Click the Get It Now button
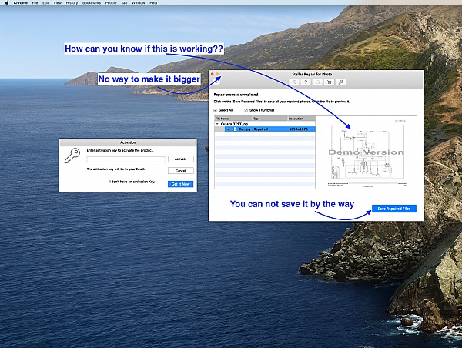Viewport: 462px width, 348px height. [180, 184]
